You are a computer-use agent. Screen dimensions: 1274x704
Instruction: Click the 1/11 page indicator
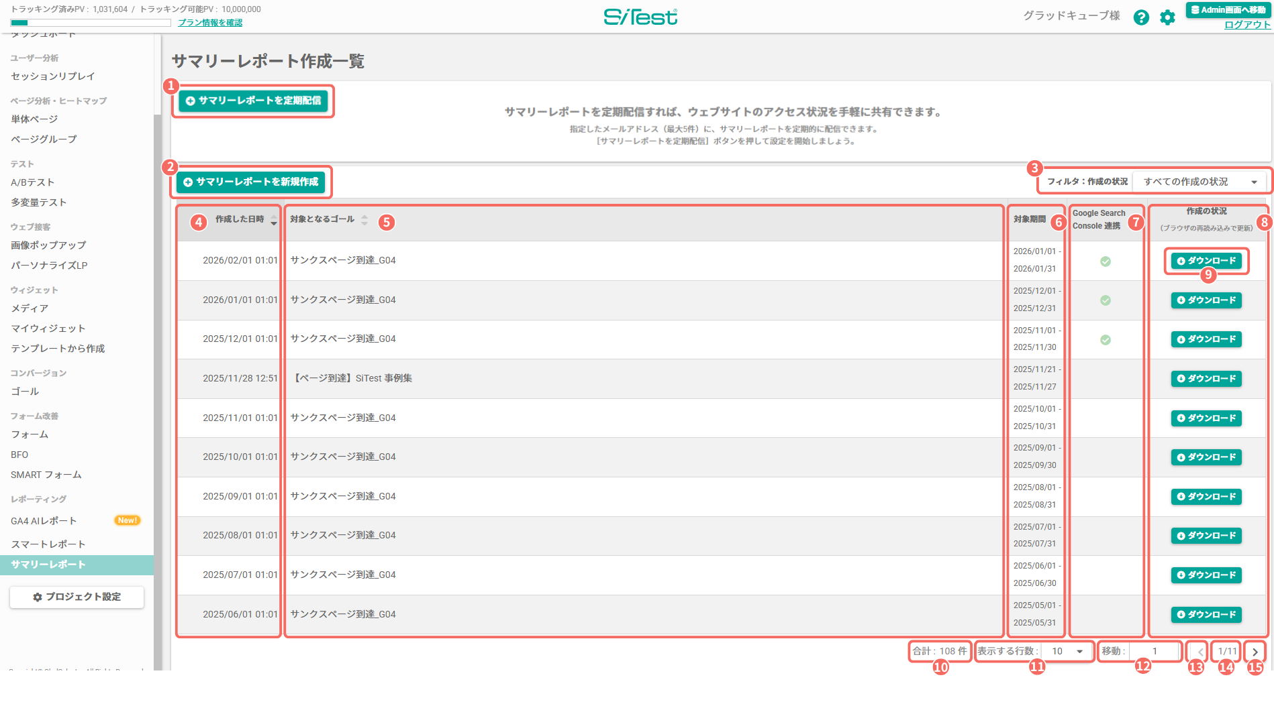click(x=1228, y=651)
